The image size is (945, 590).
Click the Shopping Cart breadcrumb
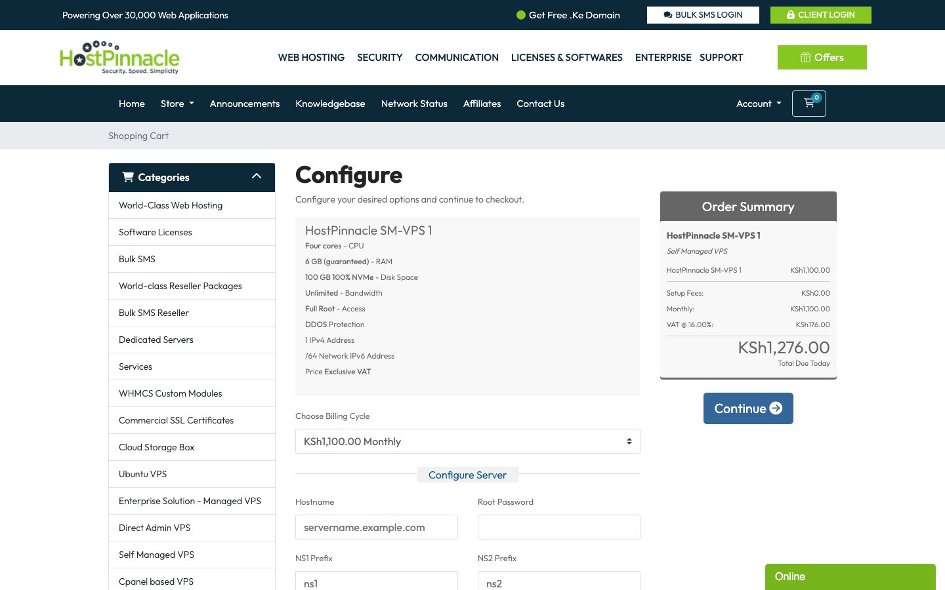[x=138, y=136]
